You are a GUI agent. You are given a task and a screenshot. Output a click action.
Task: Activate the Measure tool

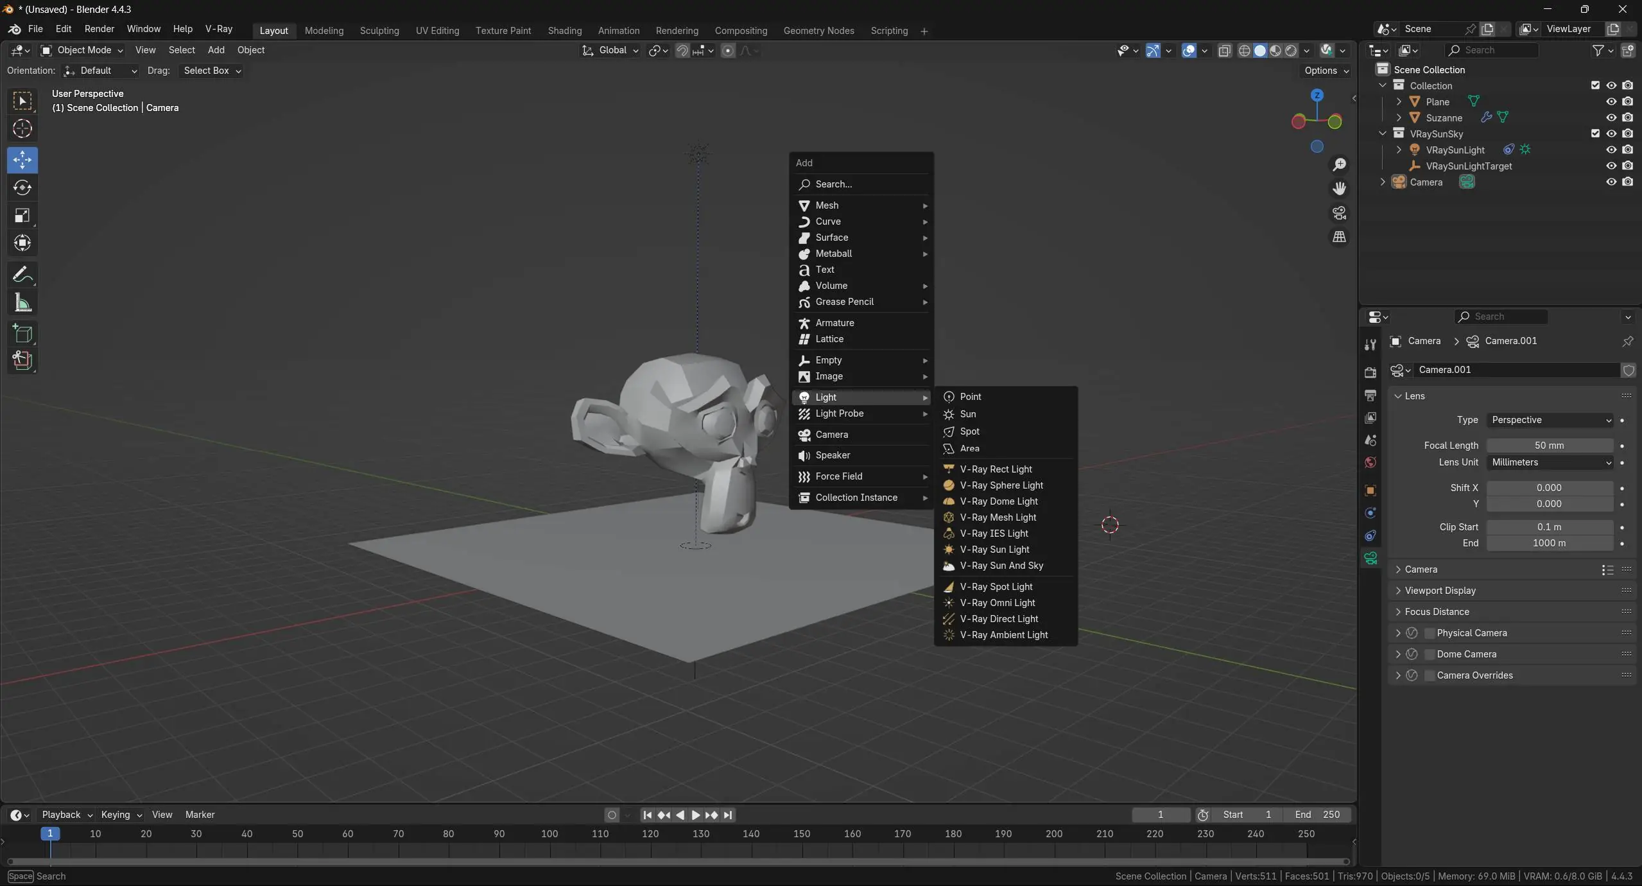coord(22,303)
